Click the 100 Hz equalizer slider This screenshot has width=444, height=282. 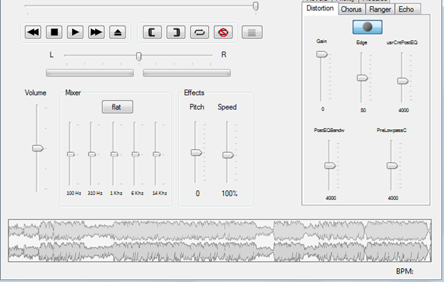(x=71, y=154)
